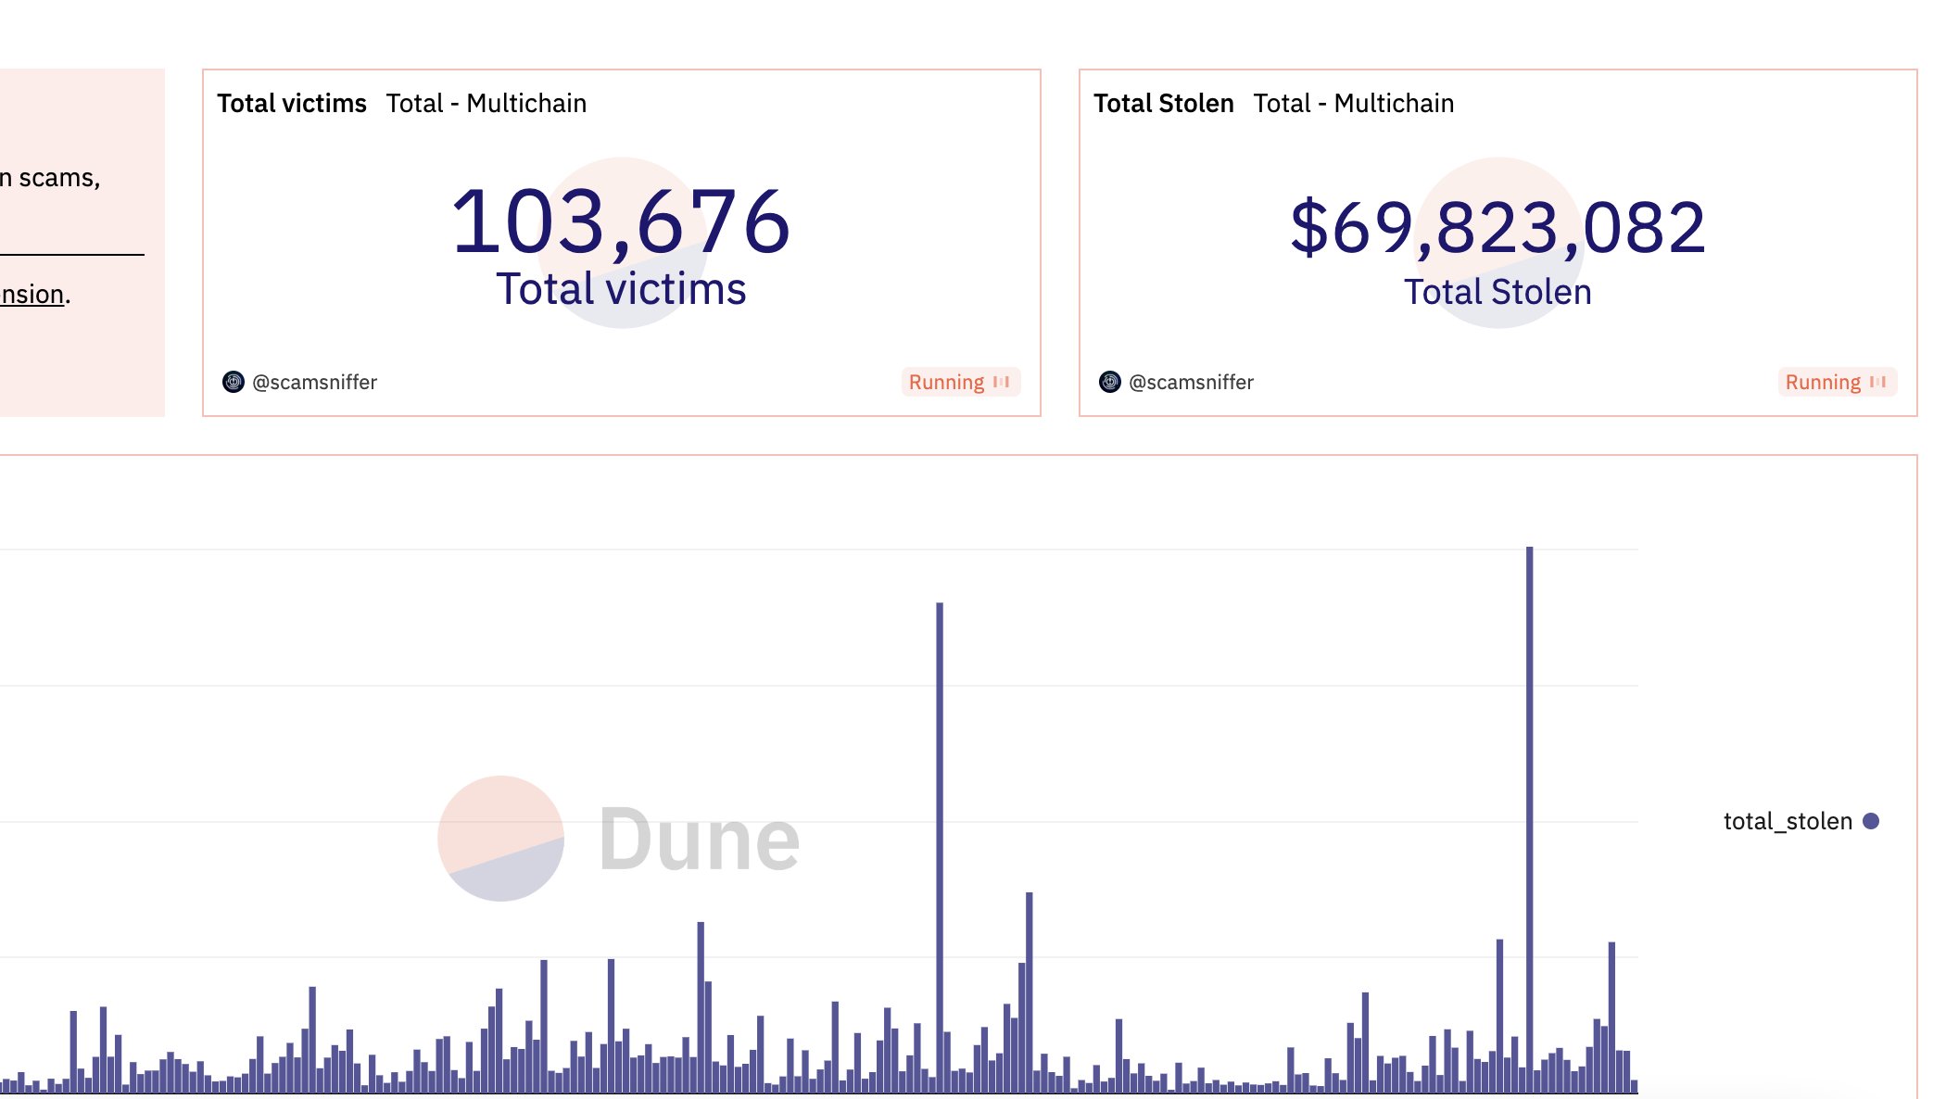
Task: Click scamsniffer avatar icon in Total victims card
Action: click(234, 382)
